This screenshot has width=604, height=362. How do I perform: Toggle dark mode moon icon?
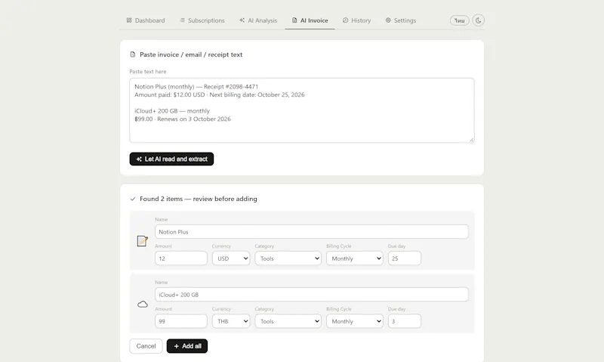click(x=478, y=20)
